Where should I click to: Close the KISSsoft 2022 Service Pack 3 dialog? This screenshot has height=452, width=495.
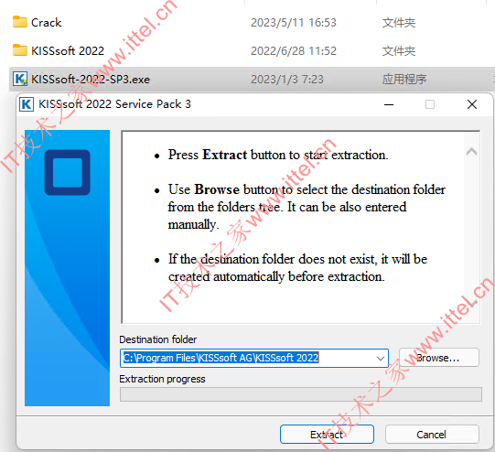472,104
